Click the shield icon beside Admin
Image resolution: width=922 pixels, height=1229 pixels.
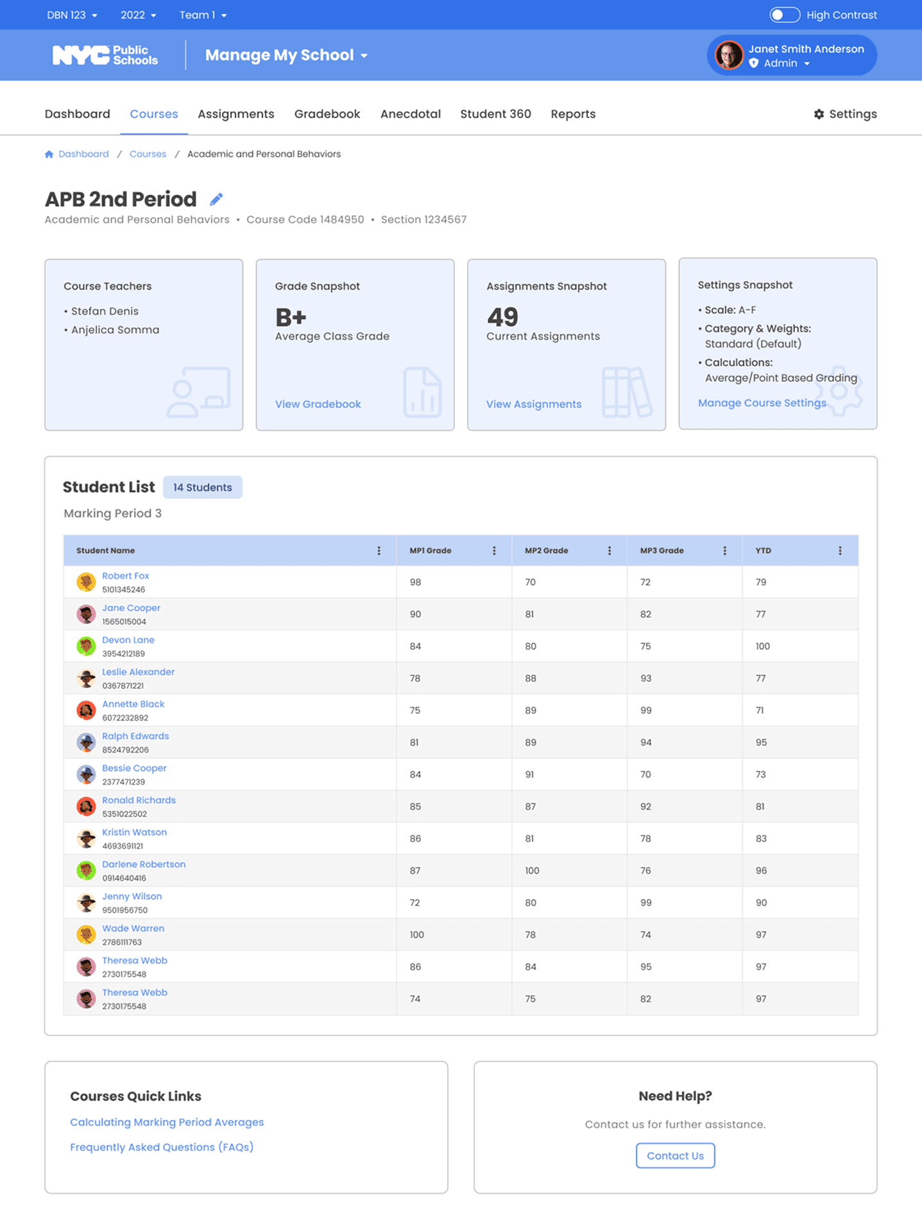point(754,63)
